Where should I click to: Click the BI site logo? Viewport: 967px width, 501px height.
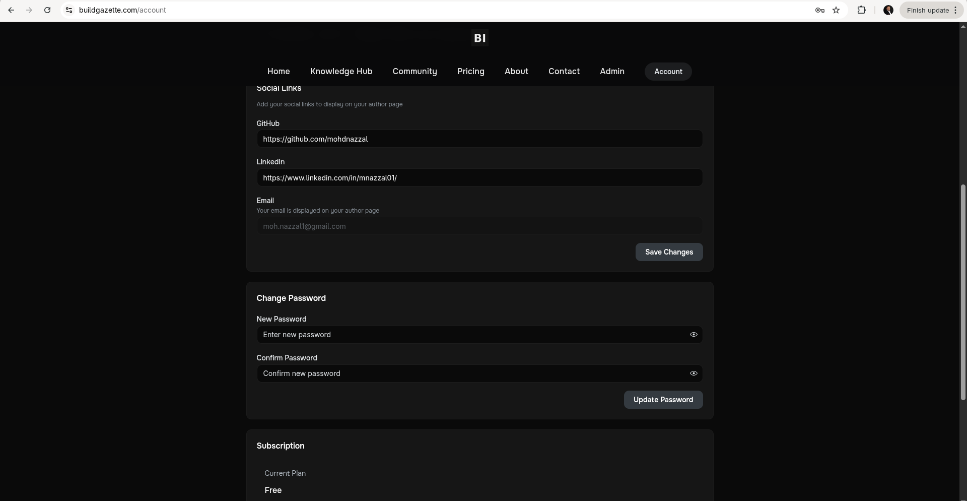480,38
